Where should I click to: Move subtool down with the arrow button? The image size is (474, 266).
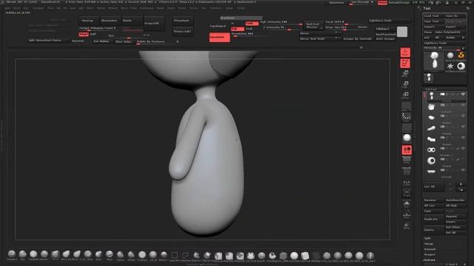461,189
